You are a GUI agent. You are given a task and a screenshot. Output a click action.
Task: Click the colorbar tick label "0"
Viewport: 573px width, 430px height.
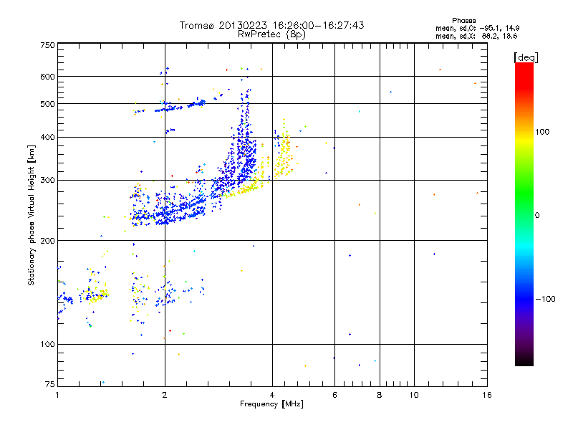tap(537, 216)
